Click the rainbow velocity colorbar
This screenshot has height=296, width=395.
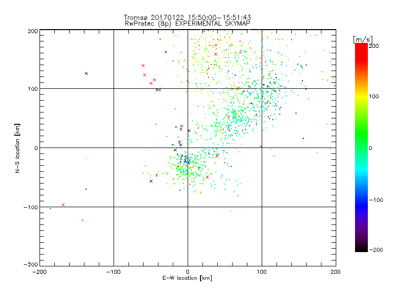point(361,147)
